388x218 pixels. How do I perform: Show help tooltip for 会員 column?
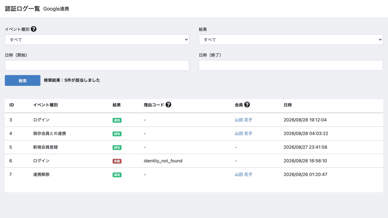247,105
